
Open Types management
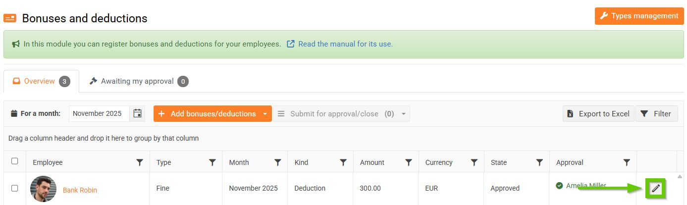pyautogui.click(x=638, y=16)
